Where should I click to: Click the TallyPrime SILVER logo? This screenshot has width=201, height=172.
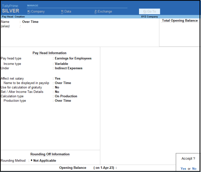point(10,9)
